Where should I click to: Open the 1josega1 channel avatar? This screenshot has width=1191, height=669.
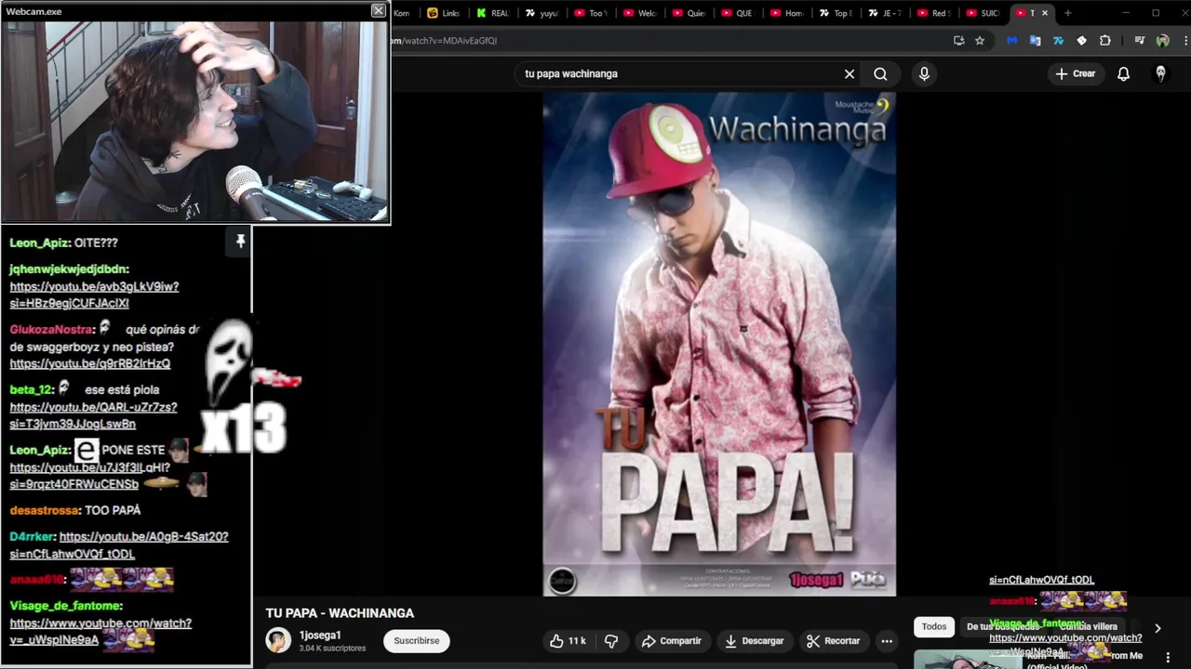(278, 640)
